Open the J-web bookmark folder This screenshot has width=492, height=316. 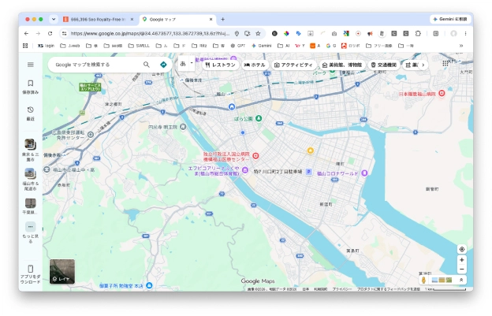(70, 46)
